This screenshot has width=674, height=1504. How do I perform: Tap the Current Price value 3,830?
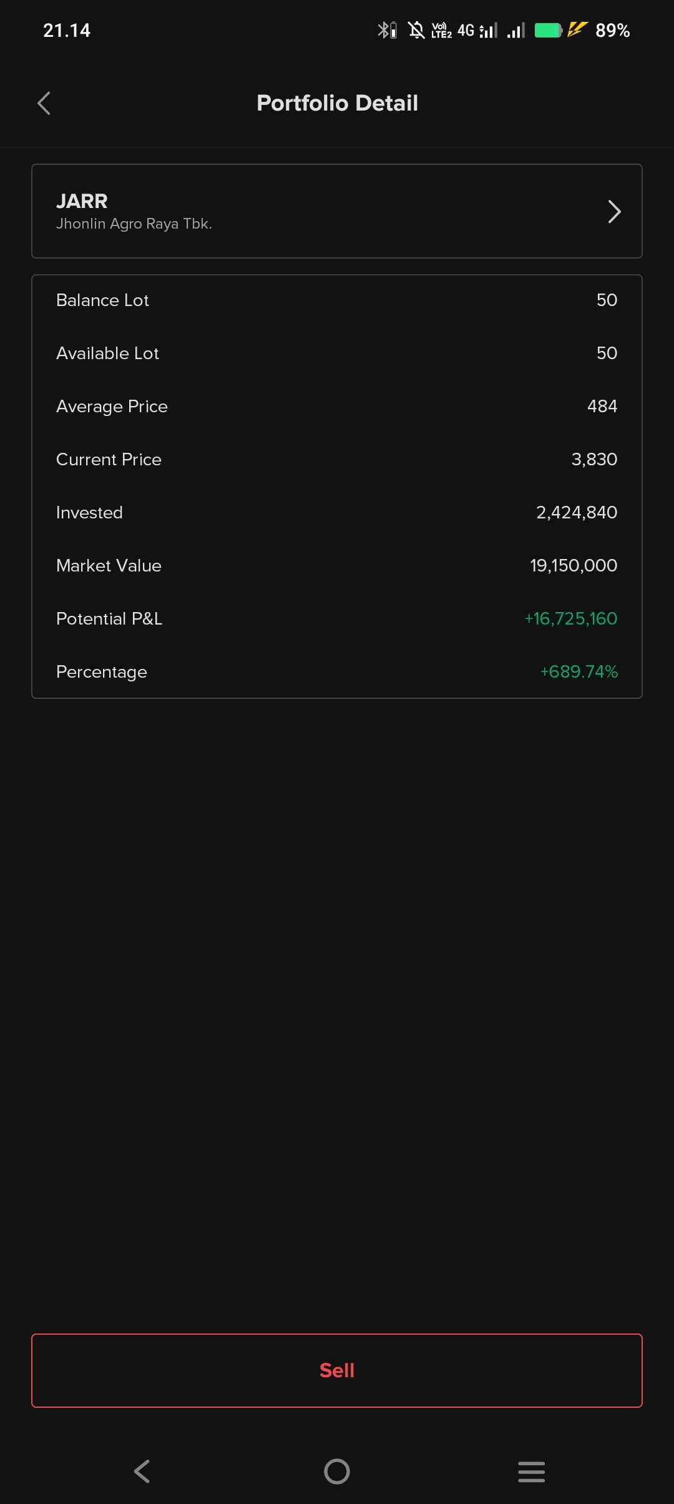point(593,459)
